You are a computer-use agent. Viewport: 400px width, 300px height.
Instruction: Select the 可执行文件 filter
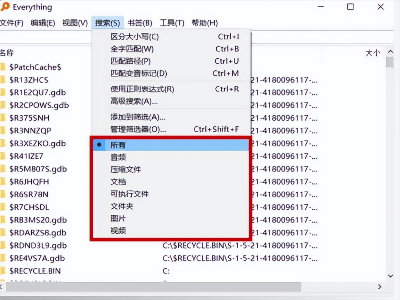(x=171, y=194)
